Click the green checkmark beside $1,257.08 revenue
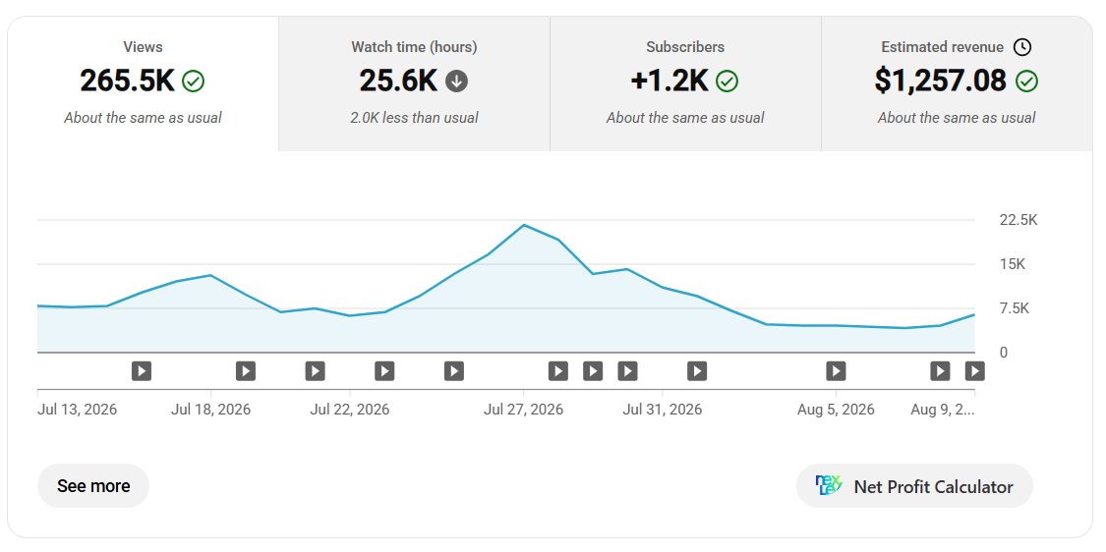Image resolution: width=1106 pixels, height=552 pixels. [1026, 82]
